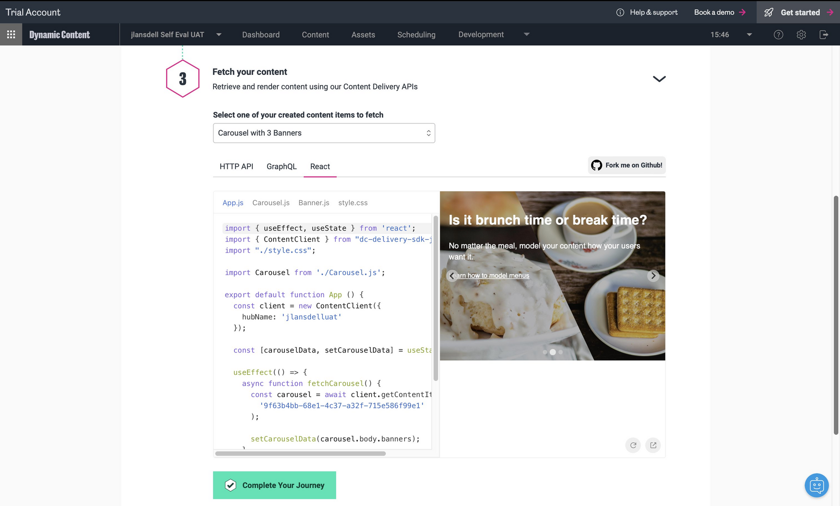
Task: Open the apps grid menu icon
Action: point(11,34)
